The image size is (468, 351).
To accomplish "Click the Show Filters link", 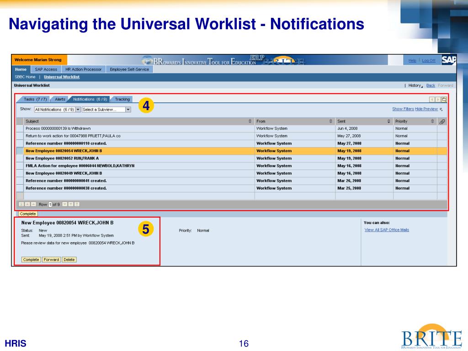I will point(403,109).
